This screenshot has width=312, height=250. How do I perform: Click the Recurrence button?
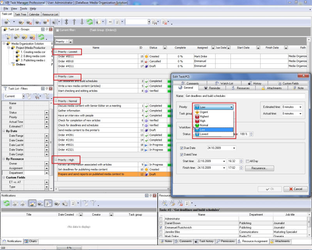click(259, 168)
